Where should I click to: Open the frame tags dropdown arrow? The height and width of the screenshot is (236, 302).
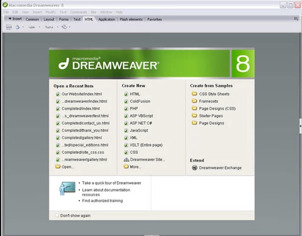(58, 27)
